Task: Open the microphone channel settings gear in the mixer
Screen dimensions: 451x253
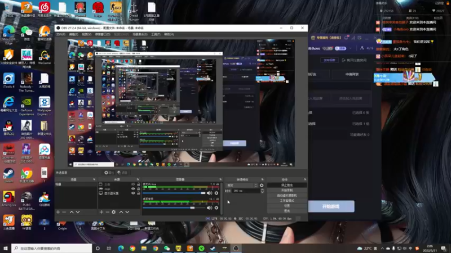Action: (x=216, y=193)
